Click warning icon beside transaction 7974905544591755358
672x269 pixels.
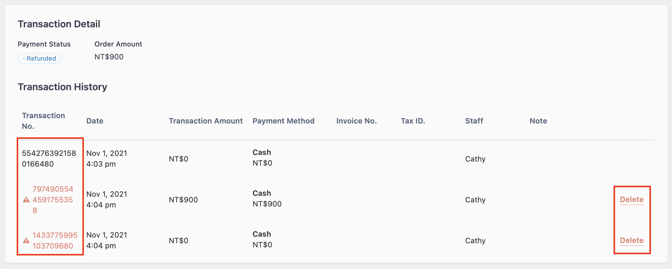pos(26,200)
